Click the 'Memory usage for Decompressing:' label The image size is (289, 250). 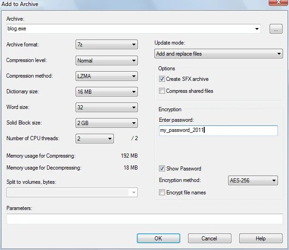click(x=44, y=168)
